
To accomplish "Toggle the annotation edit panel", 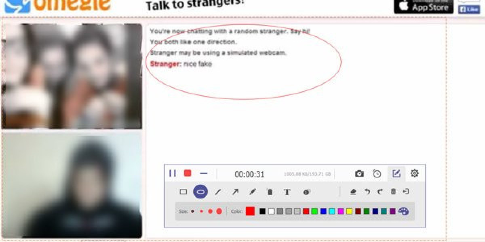I will coord(396,173).
